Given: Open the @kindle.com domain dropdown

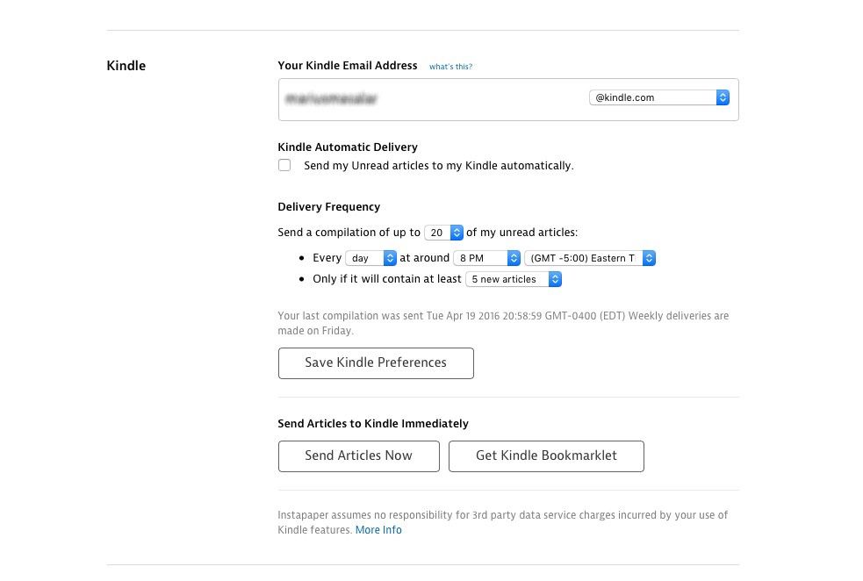Looking at the screenshot, I should pyautogui.click(x=659, y=97).
